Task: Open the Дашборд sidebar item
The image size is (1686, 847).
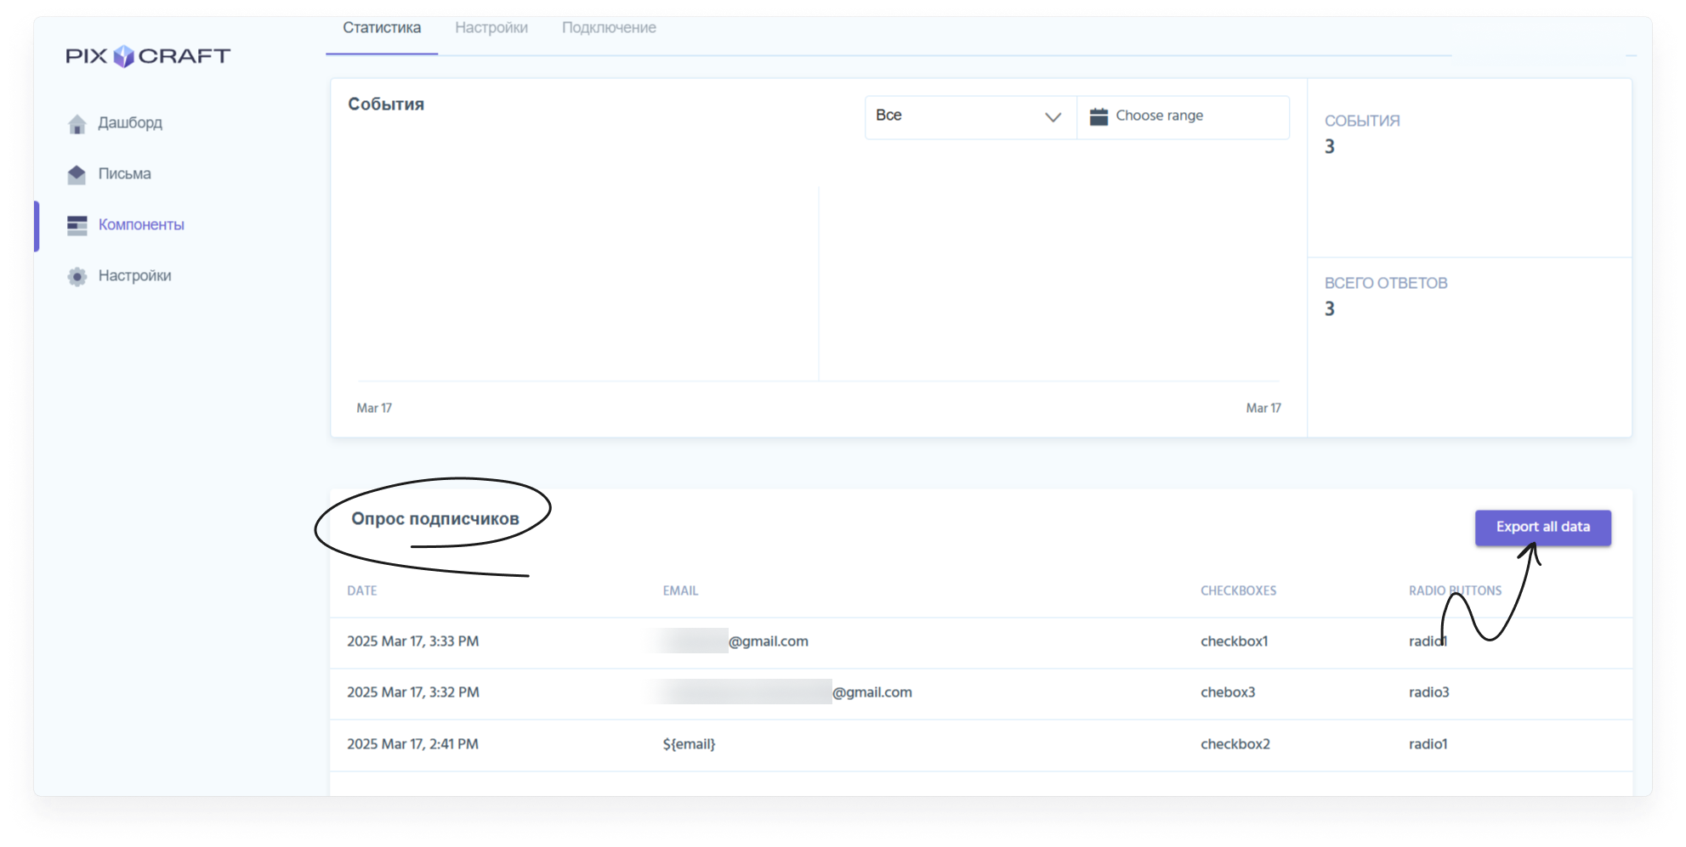Action: (130, 123)
